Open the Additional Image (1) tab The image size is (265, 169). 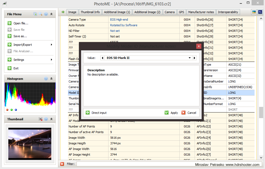click(117, 12)
